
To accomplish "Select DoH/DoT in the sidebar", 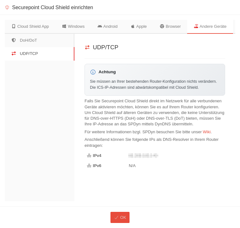I will pos(28,40).
